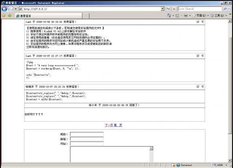Image resolution: width=233 pixels, height=168 pixels.
Task: Open the 页面 (Page) menu dropdown
Action: click(208, 16)
